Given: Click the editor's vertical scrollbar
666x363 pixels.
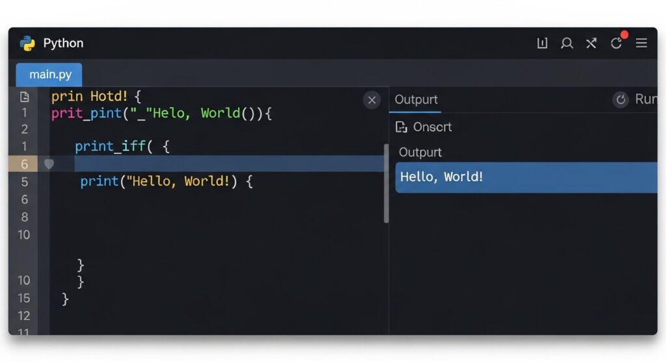Looking at the screenshot, I should tap(386, 183).
